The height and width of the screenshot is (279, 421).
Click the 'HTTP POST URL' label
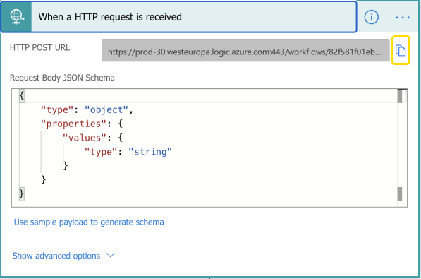tap(39, 47)
